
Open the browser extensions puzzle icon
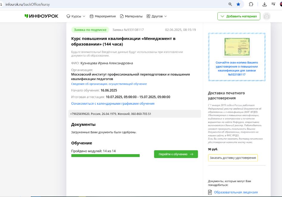251,4
